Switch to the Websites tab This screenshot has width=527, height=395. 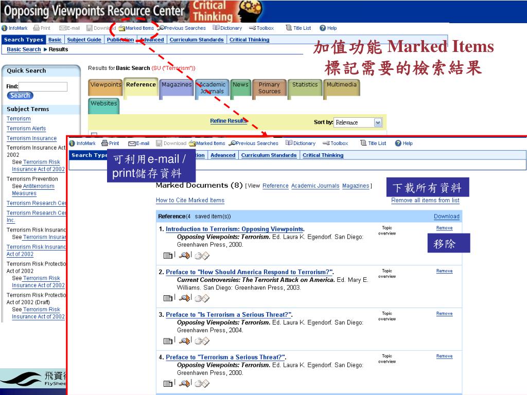[x=104, y=106]
